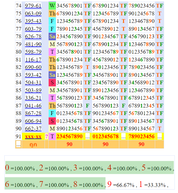
Task: Click the 9 =66.67% statistic
Action: tap(121, 184)
